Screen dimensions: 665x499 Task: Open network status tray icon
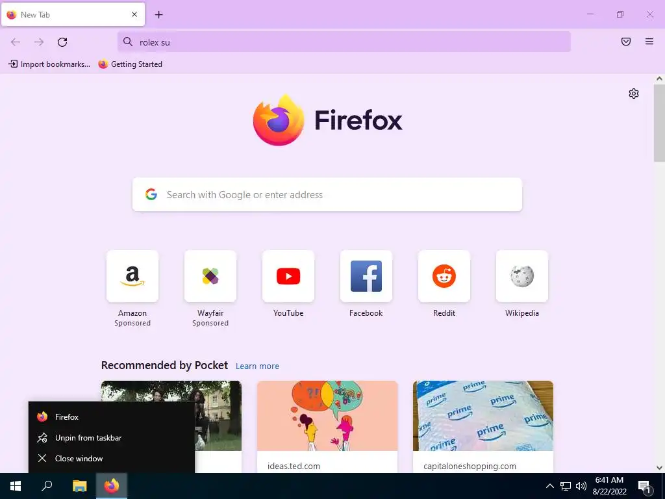point(566,486)
